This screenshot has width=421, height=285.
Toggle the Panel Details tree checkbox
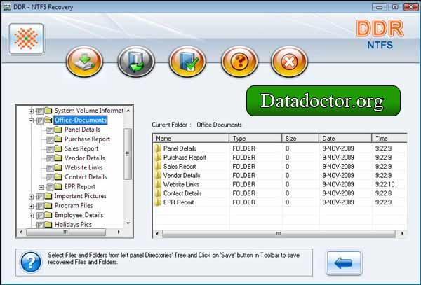tap(50, 130)
